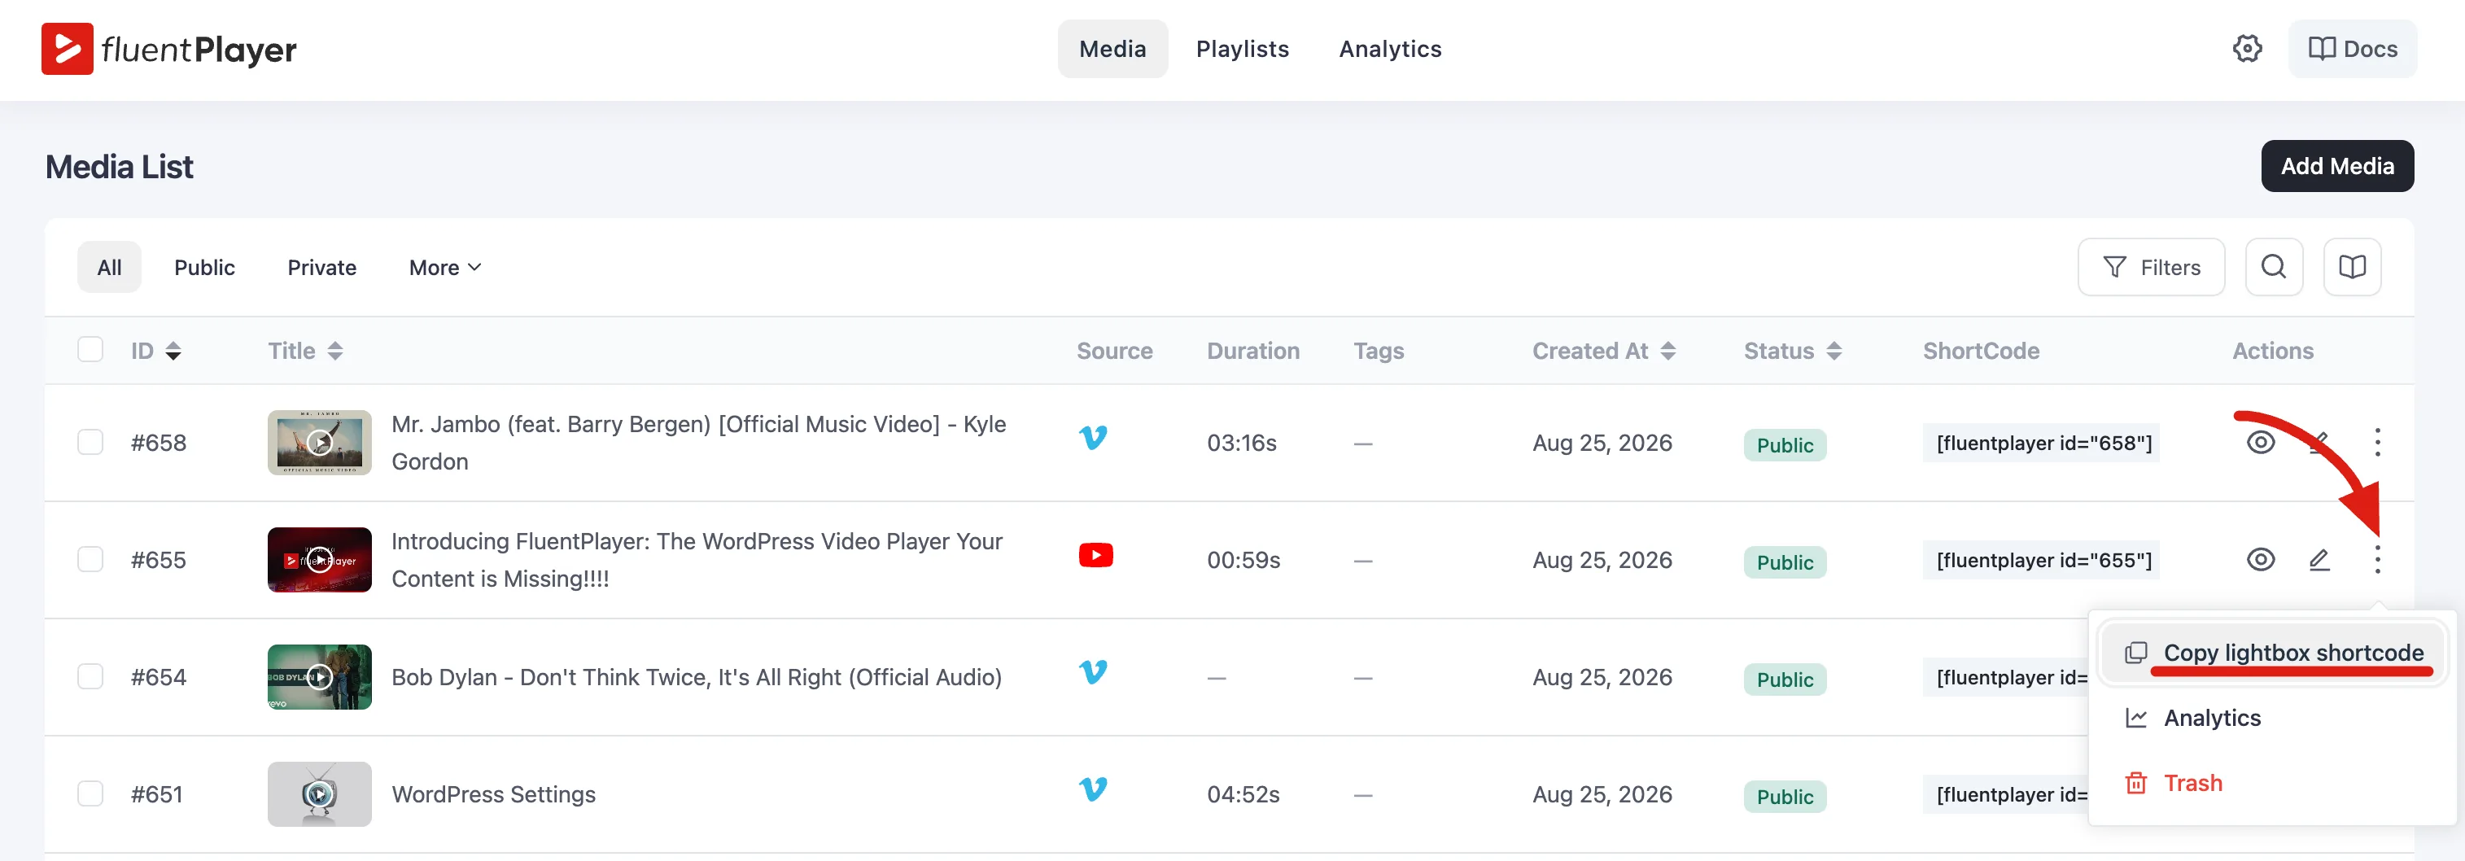The image size is (2465, 861).
Task: Open the Filters button
Action: point(2151,267)
